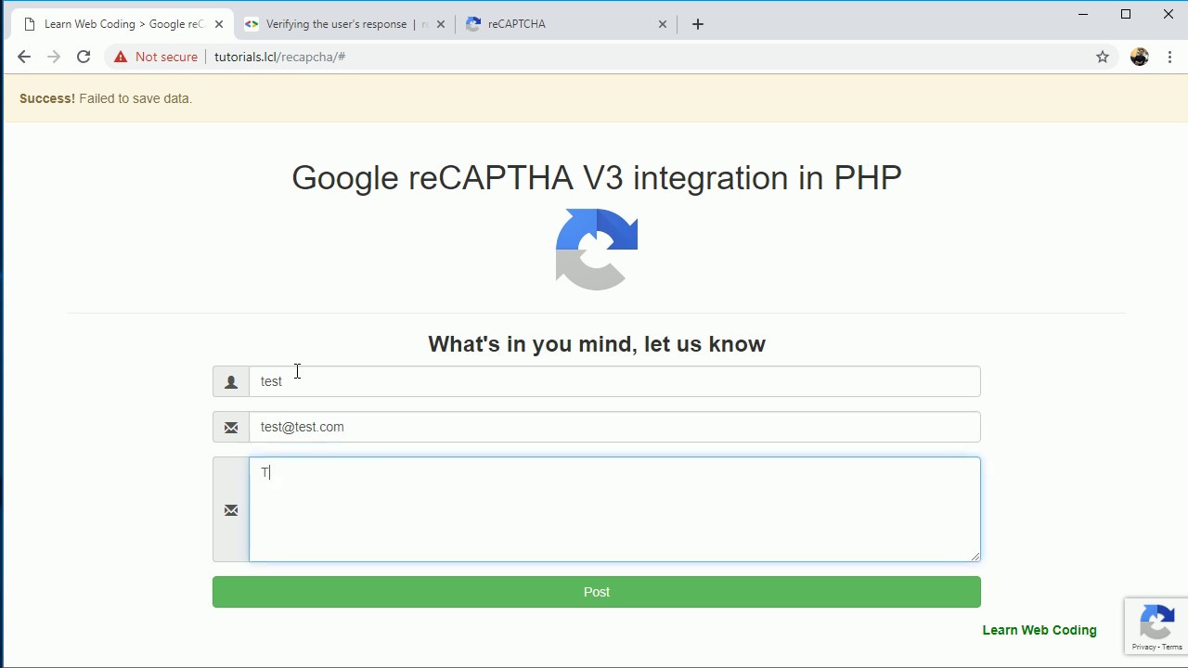Close the reCAPTCHA tab

coord(663,24)
